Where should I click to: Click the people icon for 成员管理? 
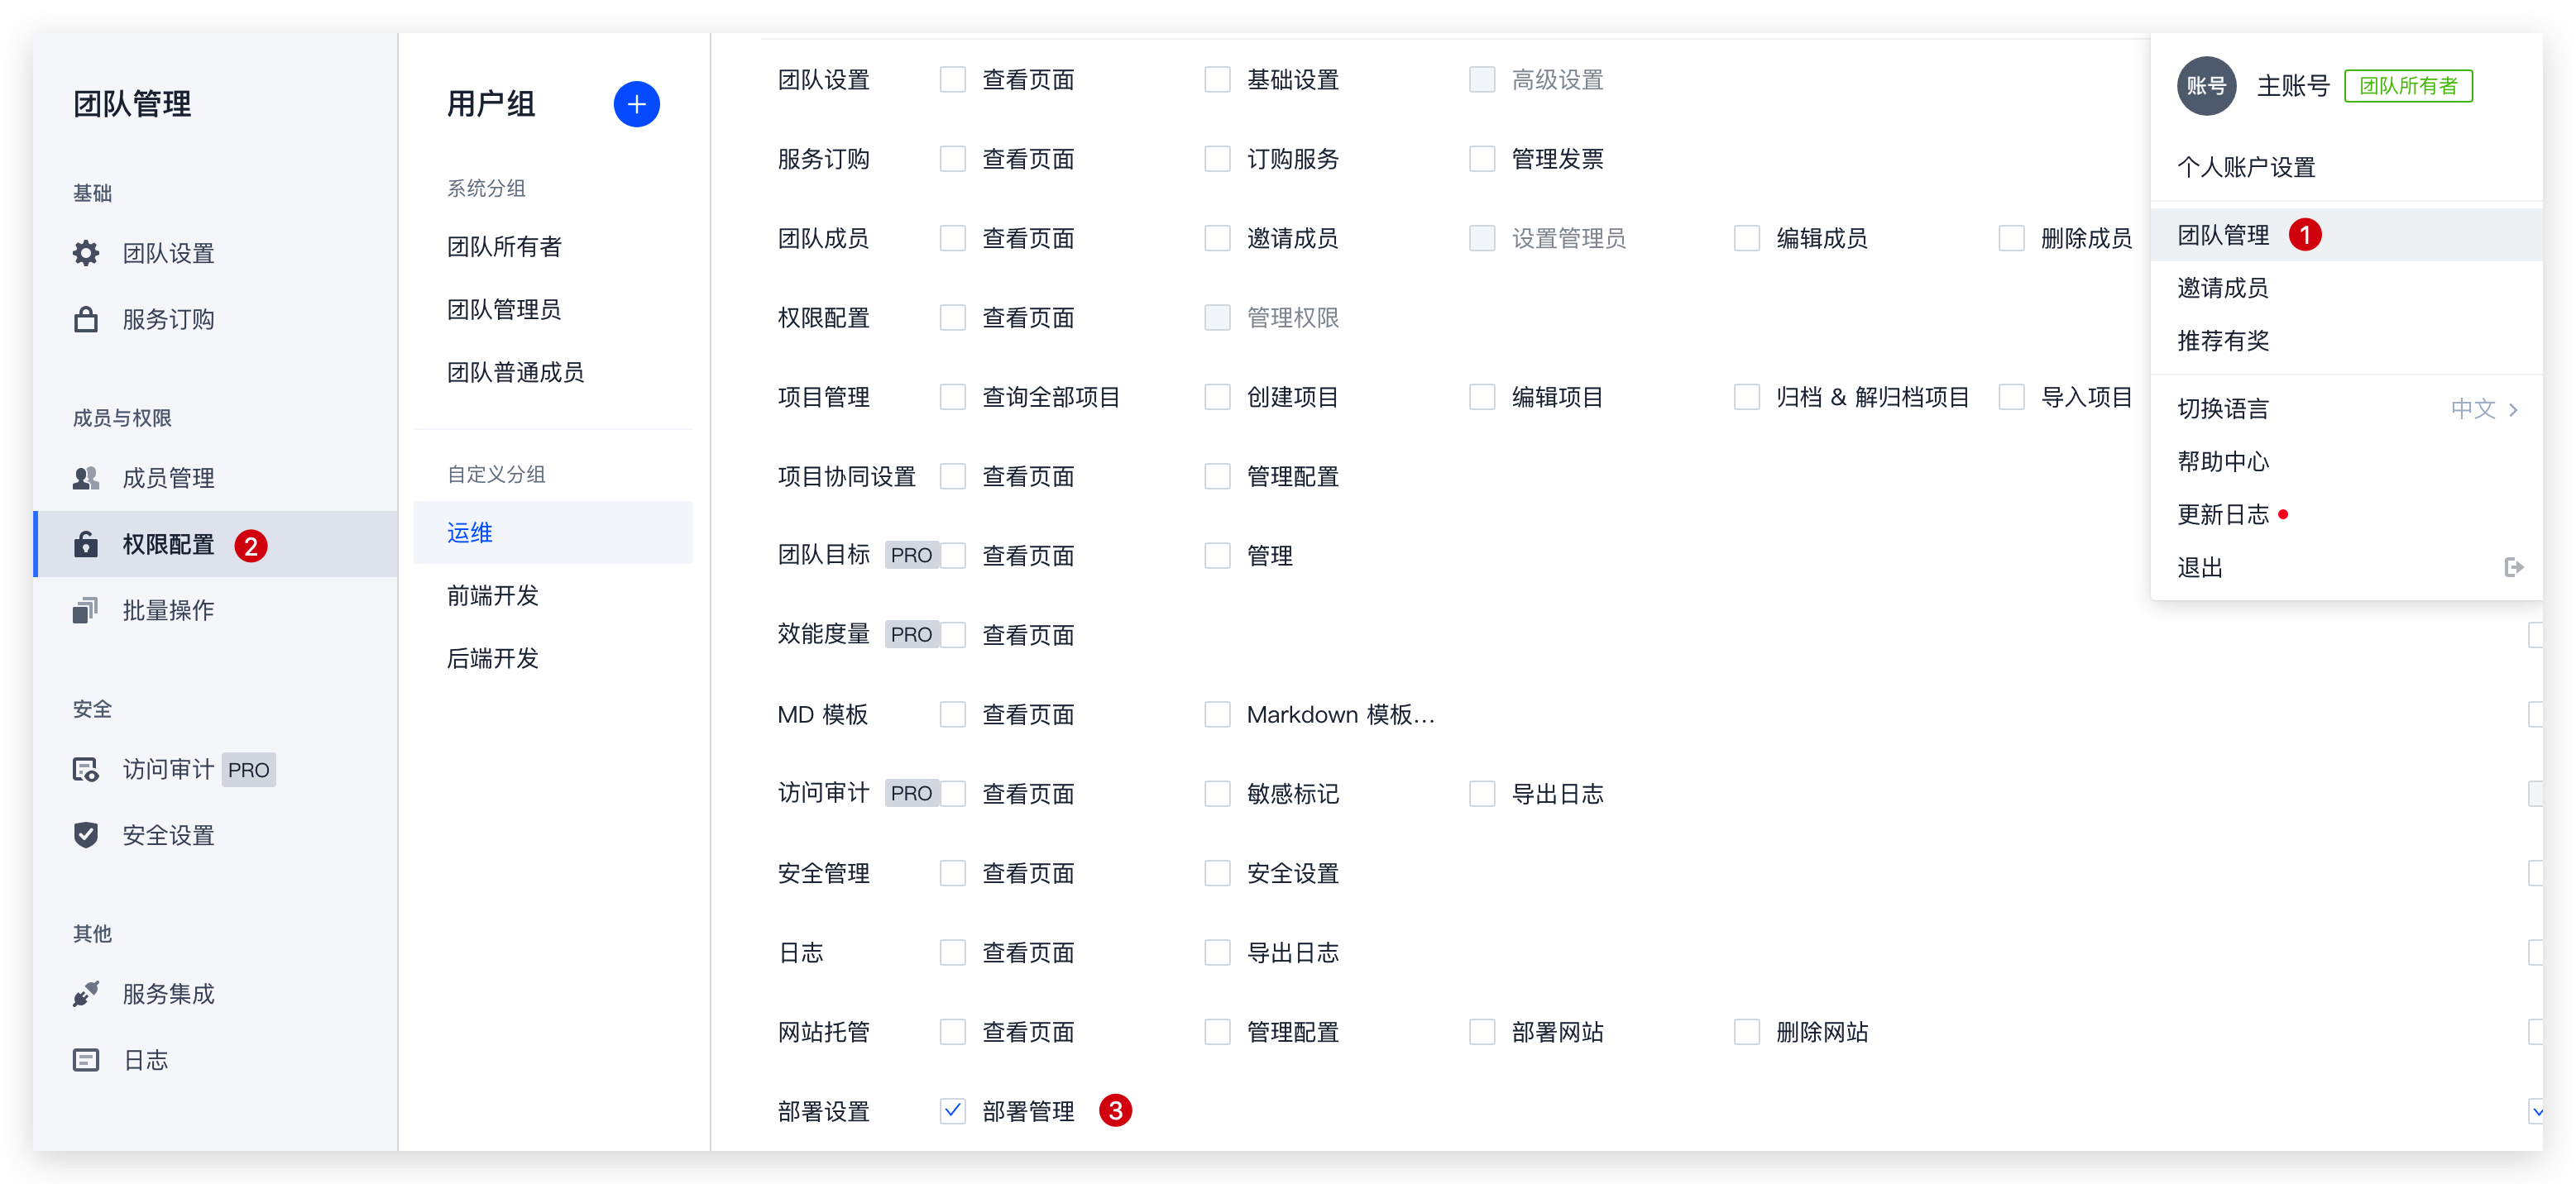(86, 478)
